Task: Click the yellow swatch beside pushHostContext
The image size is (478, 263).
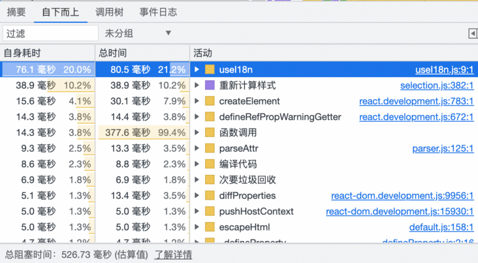Action: tap(210, 211)
